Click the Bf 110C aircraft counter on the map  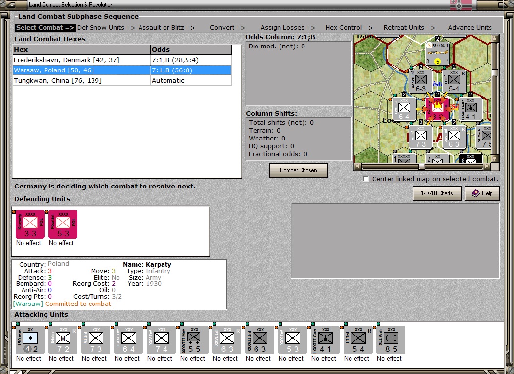click(x=437, y=53)
